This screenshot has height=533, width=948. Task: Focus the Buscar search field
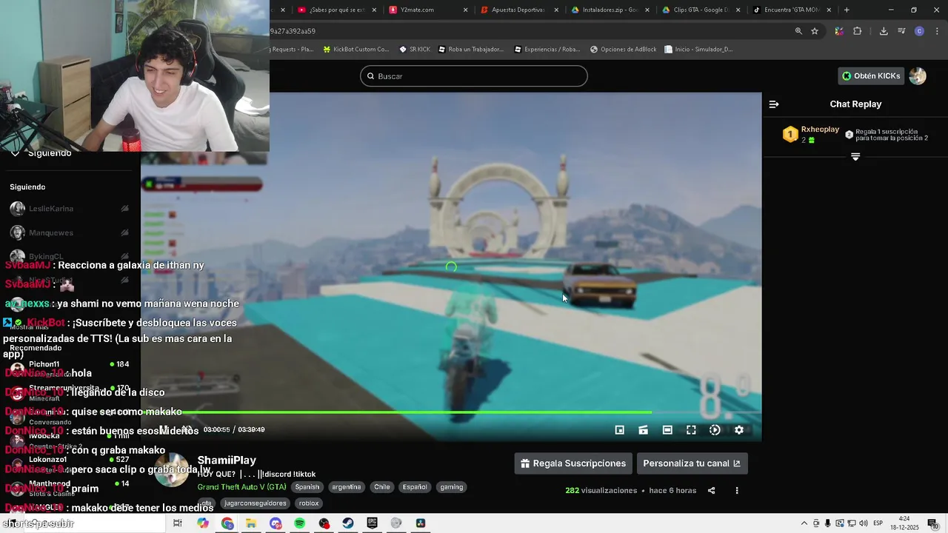pos(474,76)
